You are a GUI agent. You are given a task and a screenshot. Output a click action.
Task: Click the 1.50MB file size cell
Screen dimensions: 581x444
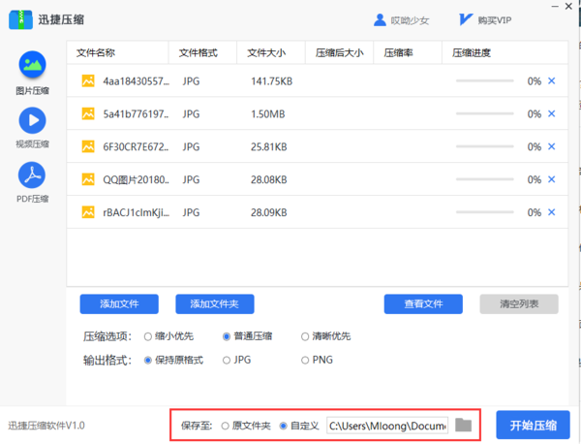coord(268,113)
